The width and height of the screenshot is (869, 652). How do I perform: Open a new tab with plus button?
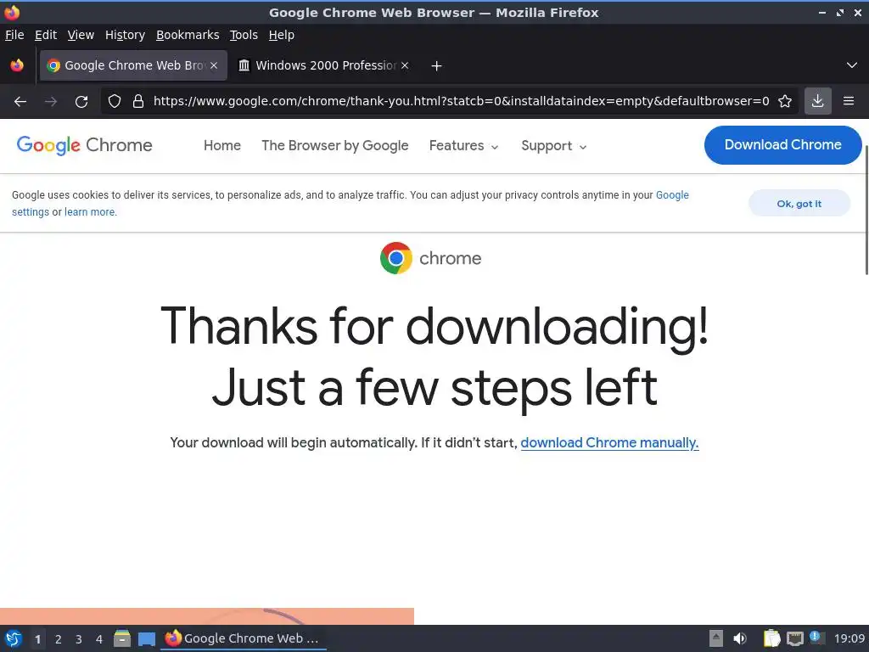437,66
